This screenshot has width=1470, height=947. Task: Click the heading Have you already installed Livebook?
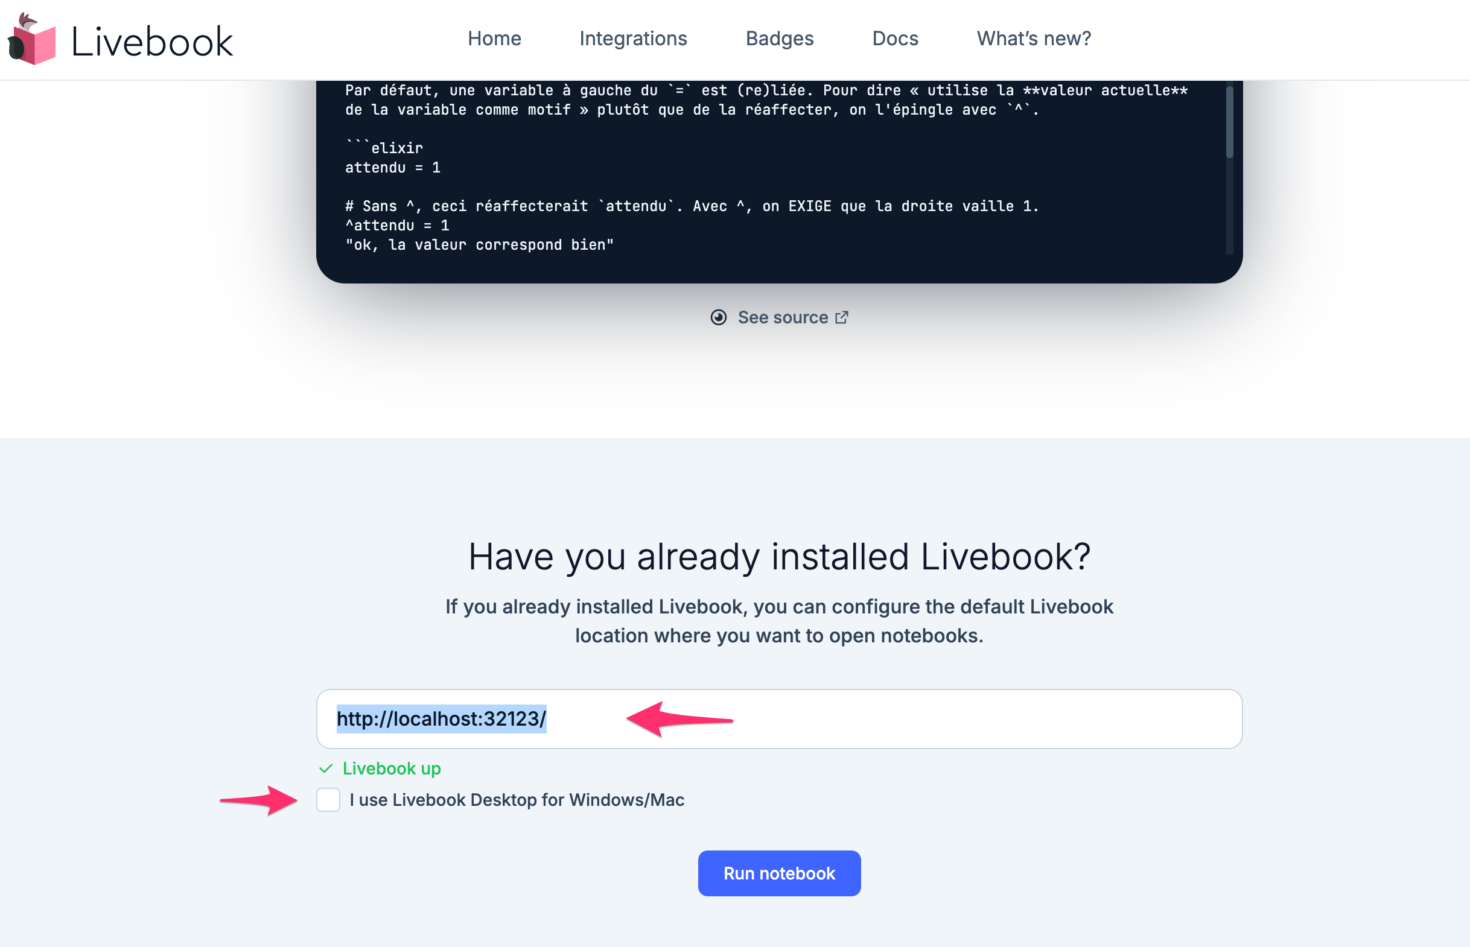click(x=778, y=557)
